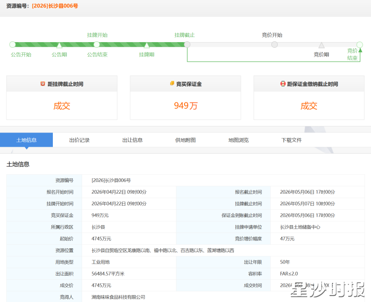The height and width of the screenshot is (302, 371).
Task: Click the alarm clock icon beside 距挂牌截止时间
Action: pos(43,83)
